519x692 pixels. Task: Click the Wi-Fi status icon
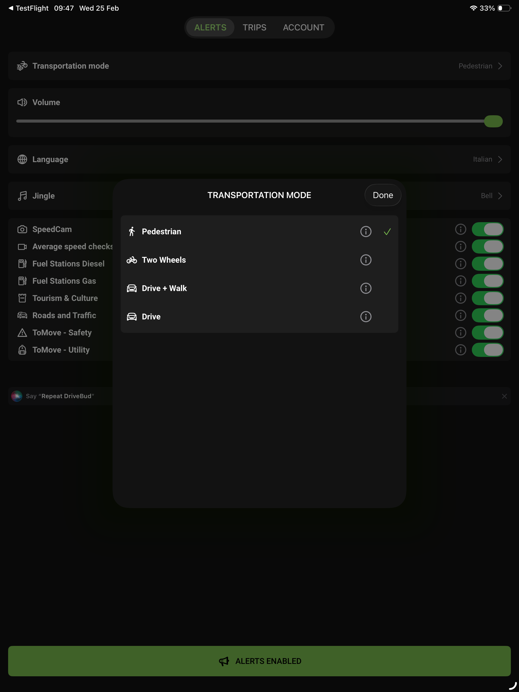click(x=473, y=8)
